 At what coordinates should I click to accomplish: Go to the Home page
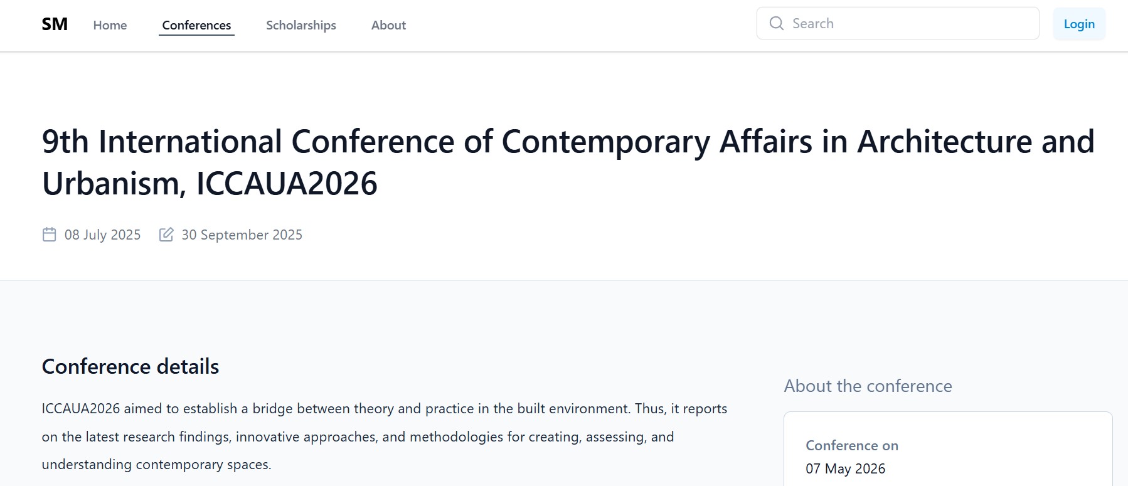tap(110, 25)
